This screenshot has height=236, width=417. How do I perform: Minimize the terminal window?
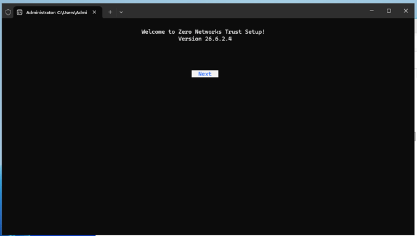tap(372, 11)
